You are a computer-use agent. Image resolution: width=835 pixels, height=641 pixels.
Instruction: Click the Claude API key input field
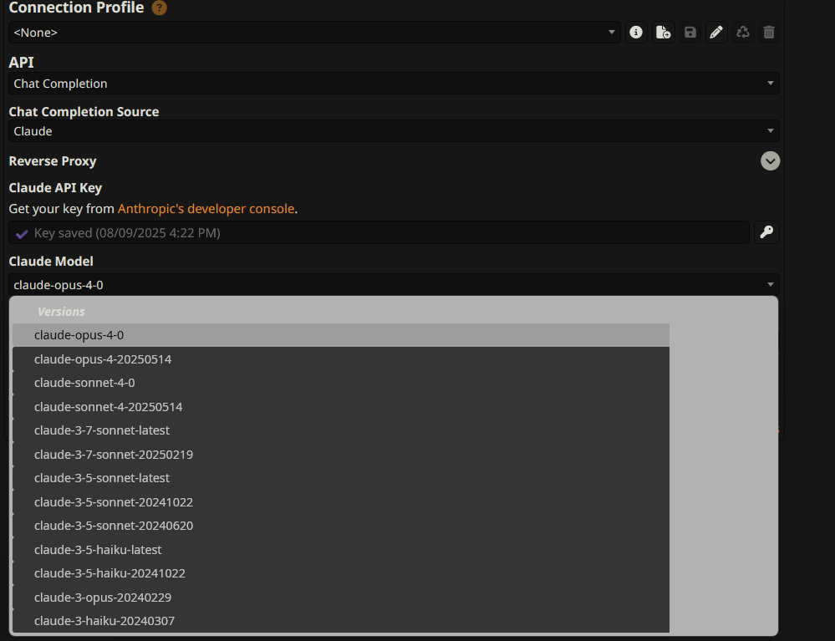[379, 232]
